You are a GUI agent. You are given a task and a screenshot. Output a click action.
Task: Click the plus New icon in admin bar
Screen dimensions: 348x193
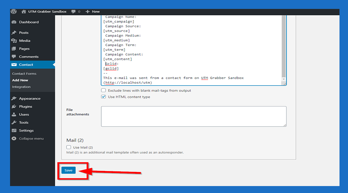coord(88,12)
